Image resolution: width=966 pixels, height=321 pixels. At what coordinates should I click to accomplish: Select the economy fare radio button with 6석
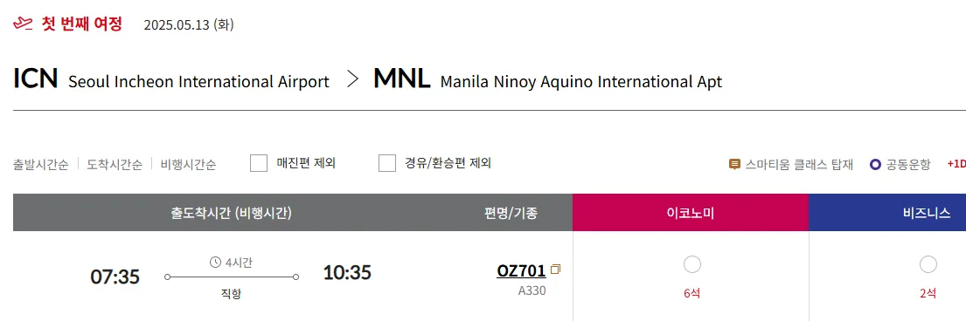pos(691,264)
